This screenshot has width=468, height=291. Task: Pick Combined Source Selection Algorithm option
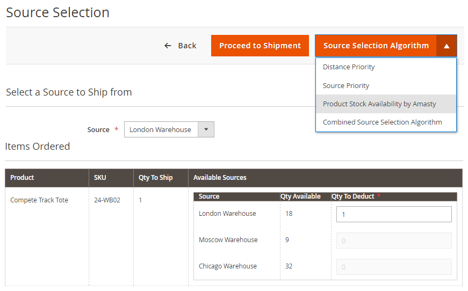coord(383,122)
